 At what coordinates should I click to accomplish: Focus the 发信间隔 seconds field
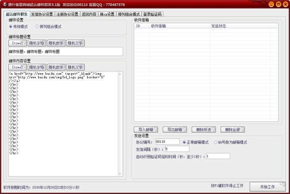pyautogui.click(x=177, y=149)
